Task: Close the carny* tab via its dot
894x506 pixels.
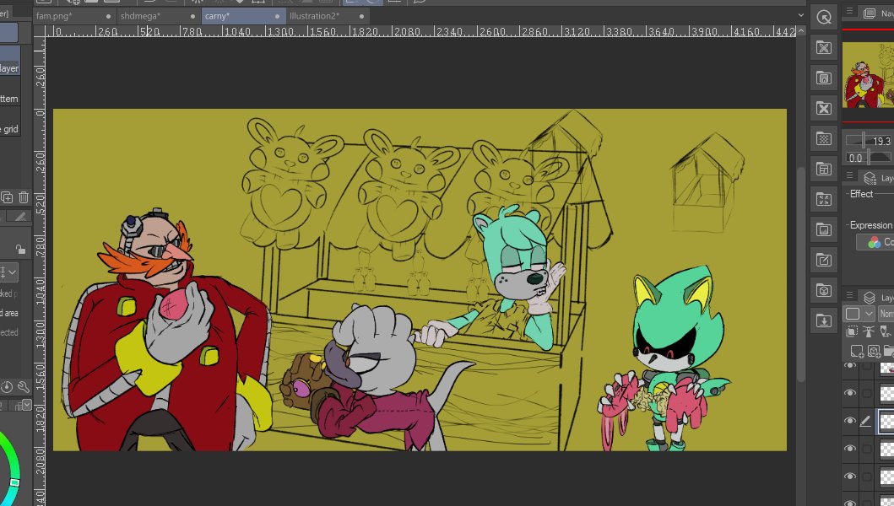Action: 277,17
